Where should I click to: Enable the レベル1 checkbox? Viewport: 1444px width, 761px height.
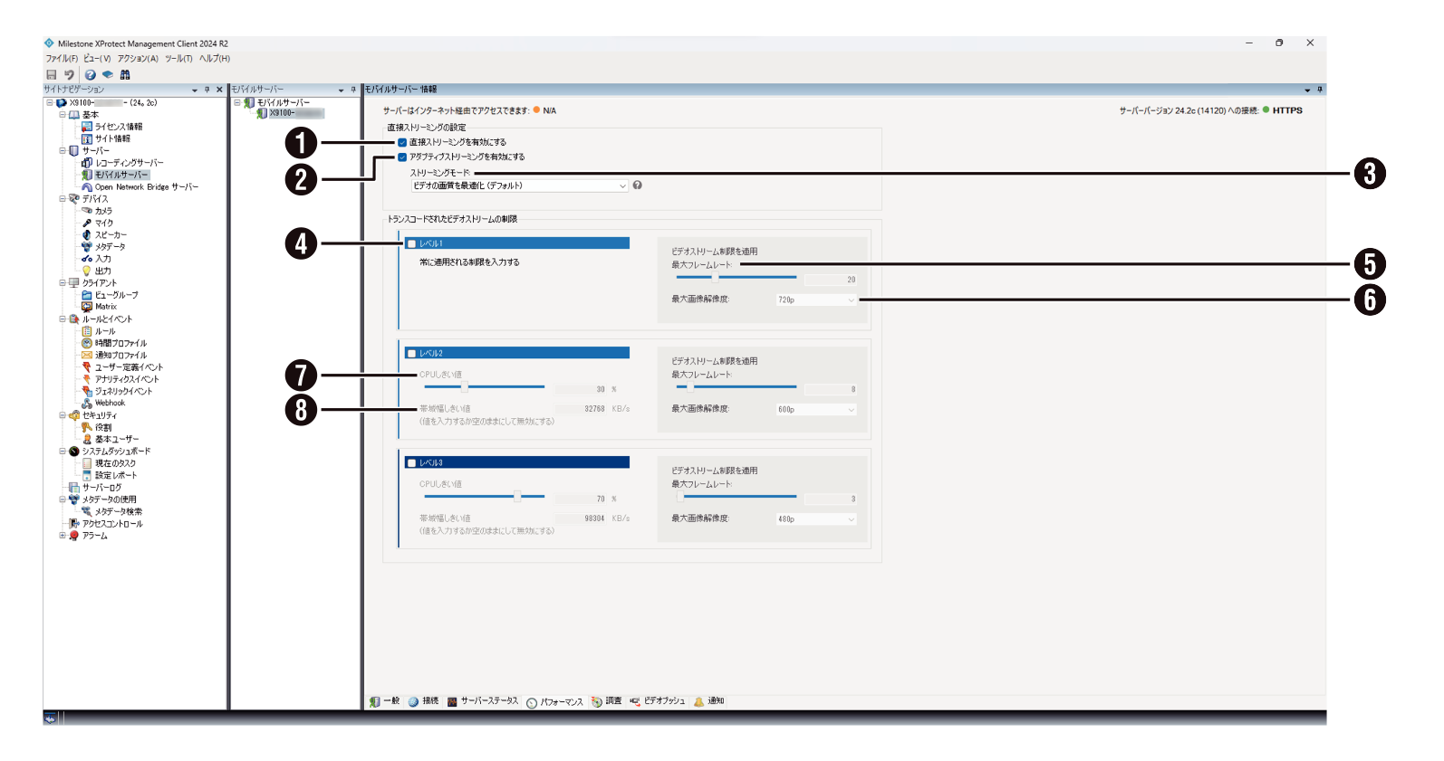coord(412,243)
